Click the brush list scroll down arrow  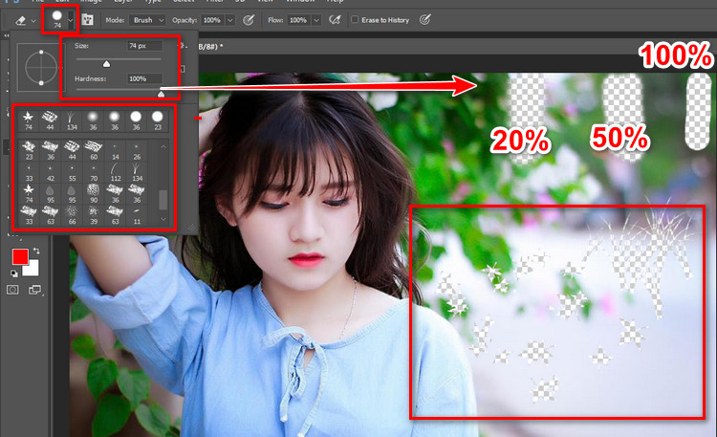[x=163, y=219]
